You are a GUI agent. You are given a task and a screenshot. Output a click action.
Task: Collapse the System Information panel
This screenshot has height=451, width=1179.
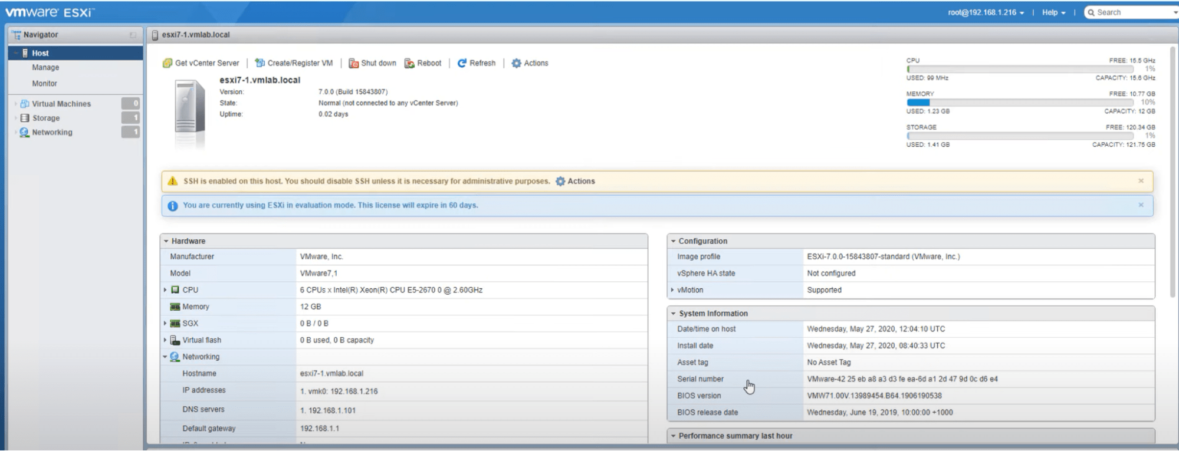[x=673, y=314]
